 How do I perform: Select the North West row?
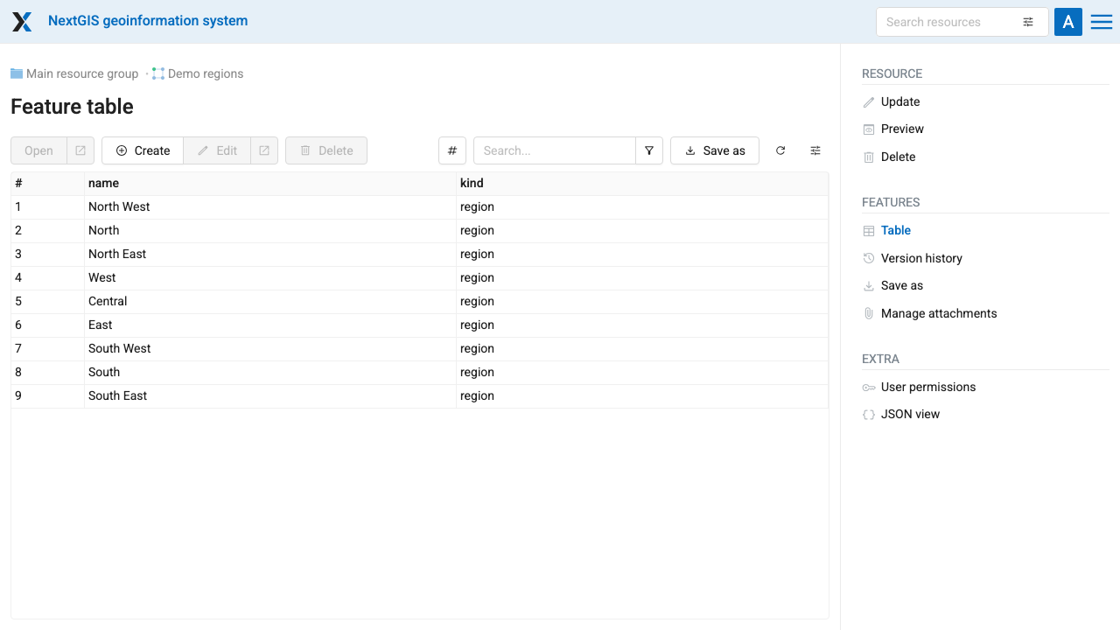(420, 207)
